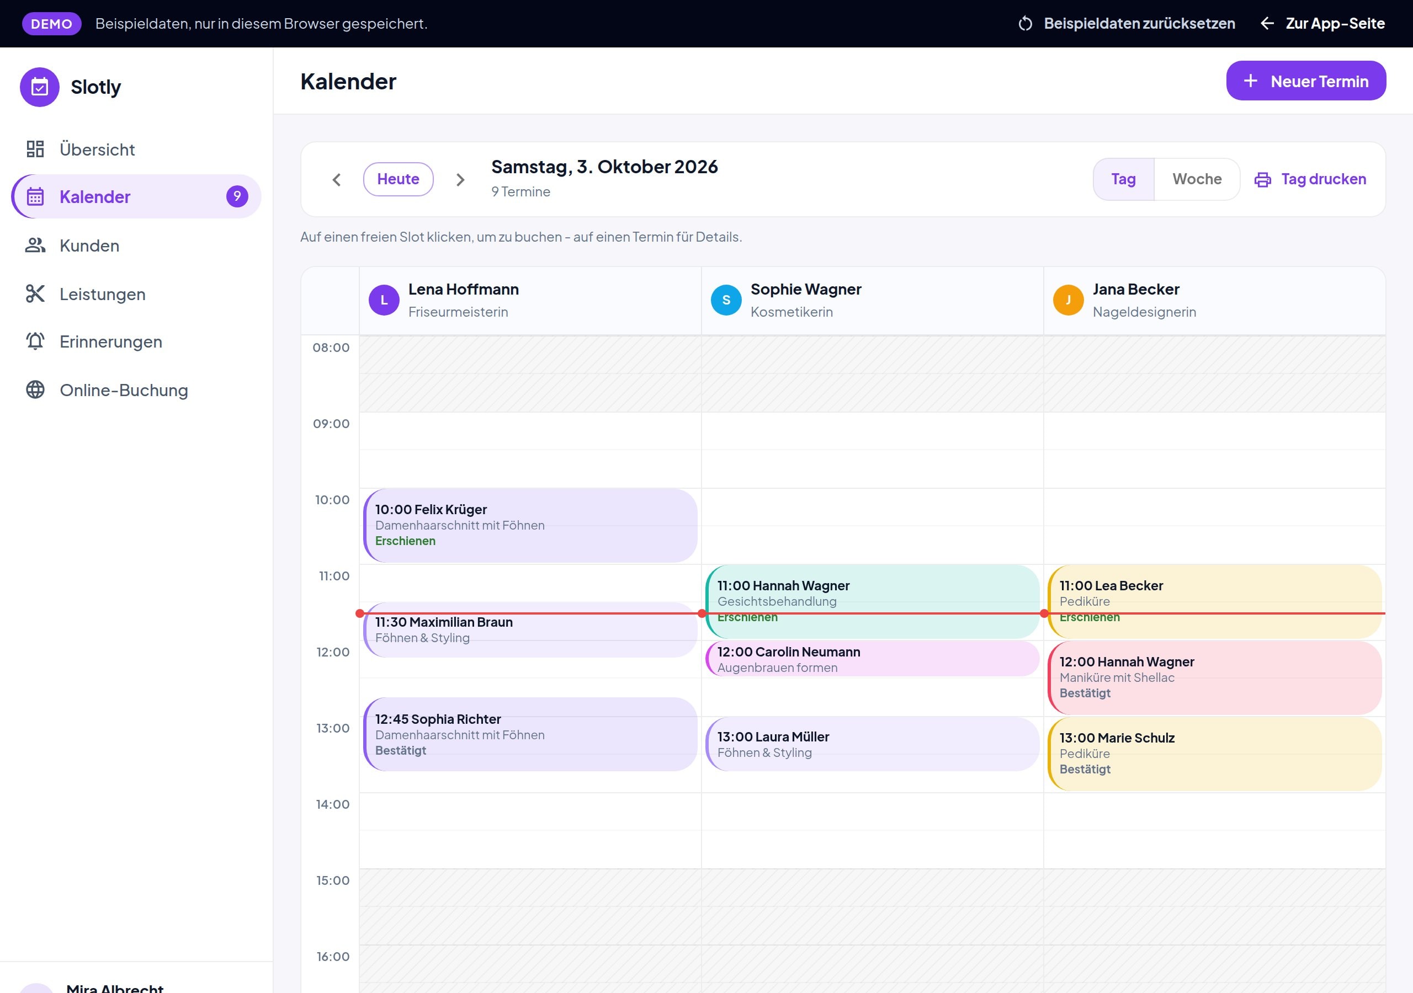This screenshot has width=1413, height=993.
Task: Click the Slotly calendar logo icon
Action: tap(39, 87)
